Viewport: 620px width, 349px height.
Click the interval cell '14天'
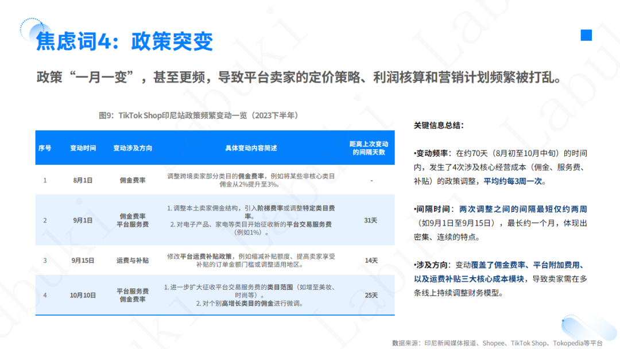[x=371, y=261]
